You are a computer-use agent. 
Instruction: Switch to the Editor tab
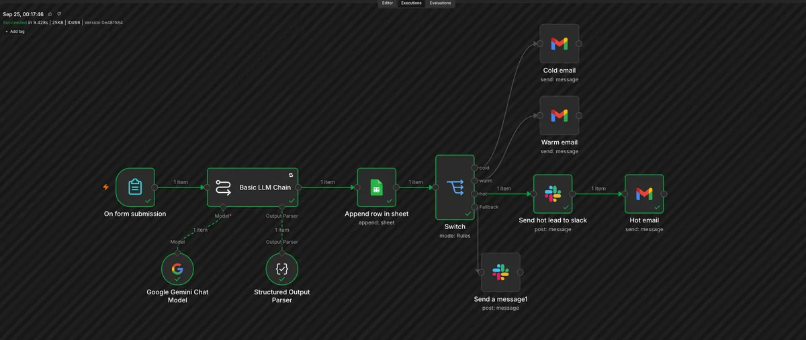(x=388, y=3)
